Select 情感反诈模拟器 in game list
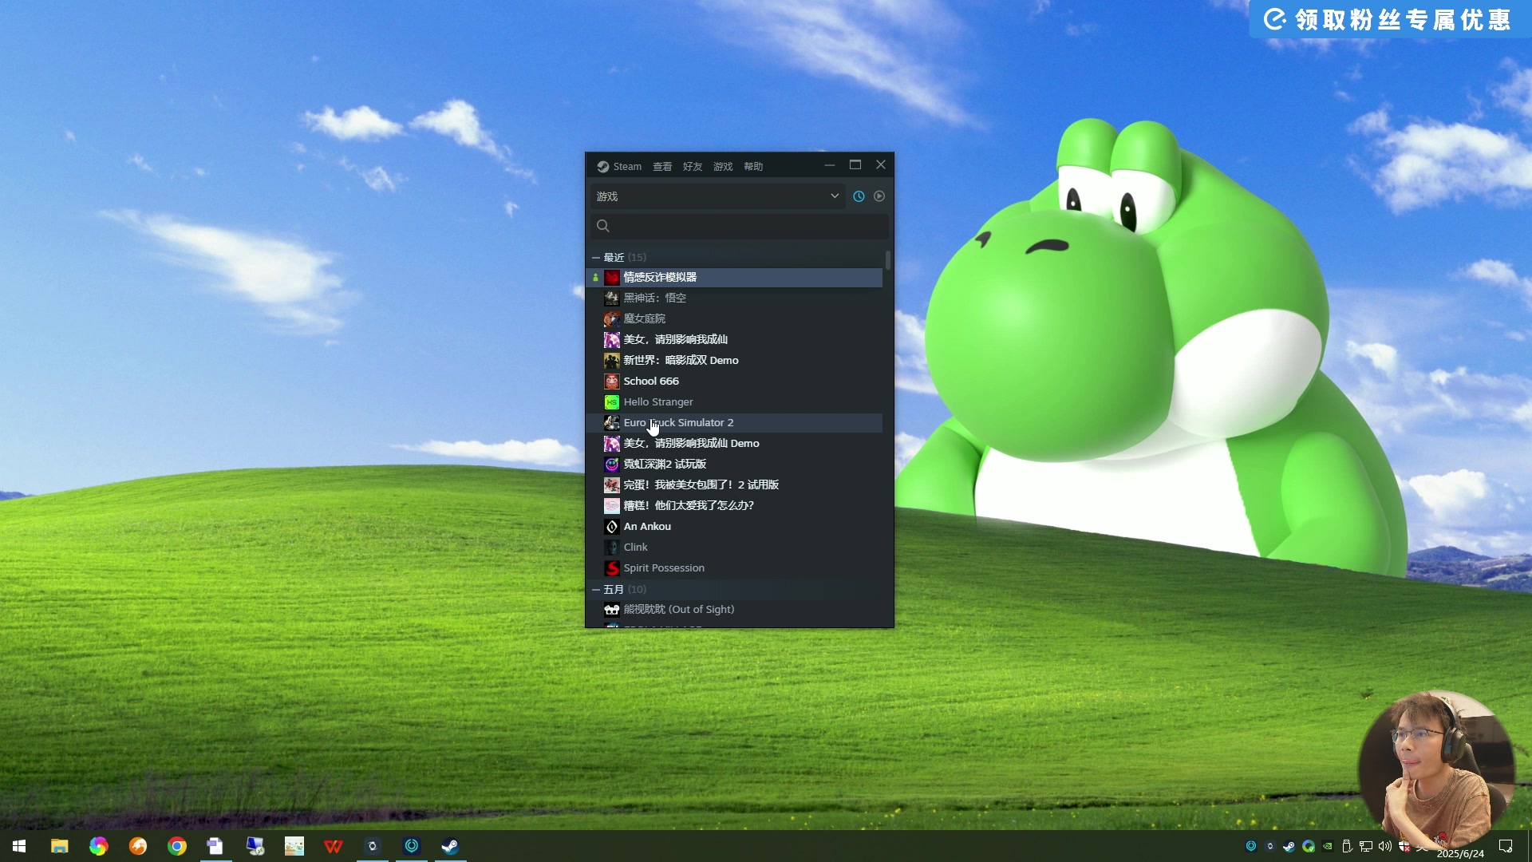Image resolution: width=1532 pixels, height=862 pixels. pos(734,277)
